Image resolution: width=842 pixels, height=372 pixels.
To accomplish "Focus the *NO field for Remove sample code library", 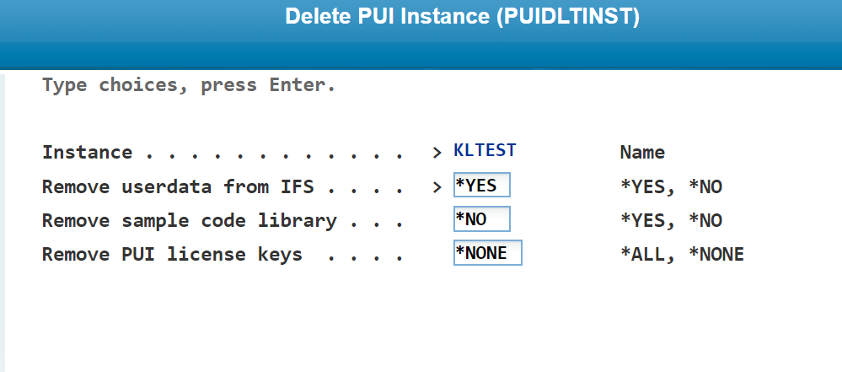I will click(481, 218).
